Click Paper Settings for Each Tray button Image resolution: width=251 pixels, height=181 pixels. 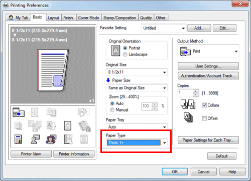208,140
